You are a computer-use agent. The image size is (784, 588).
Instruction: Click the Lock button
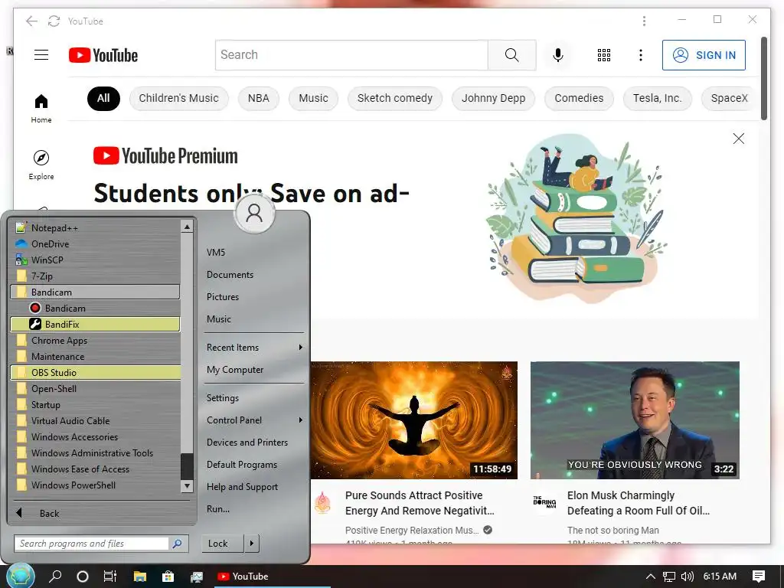pos(223,544)
